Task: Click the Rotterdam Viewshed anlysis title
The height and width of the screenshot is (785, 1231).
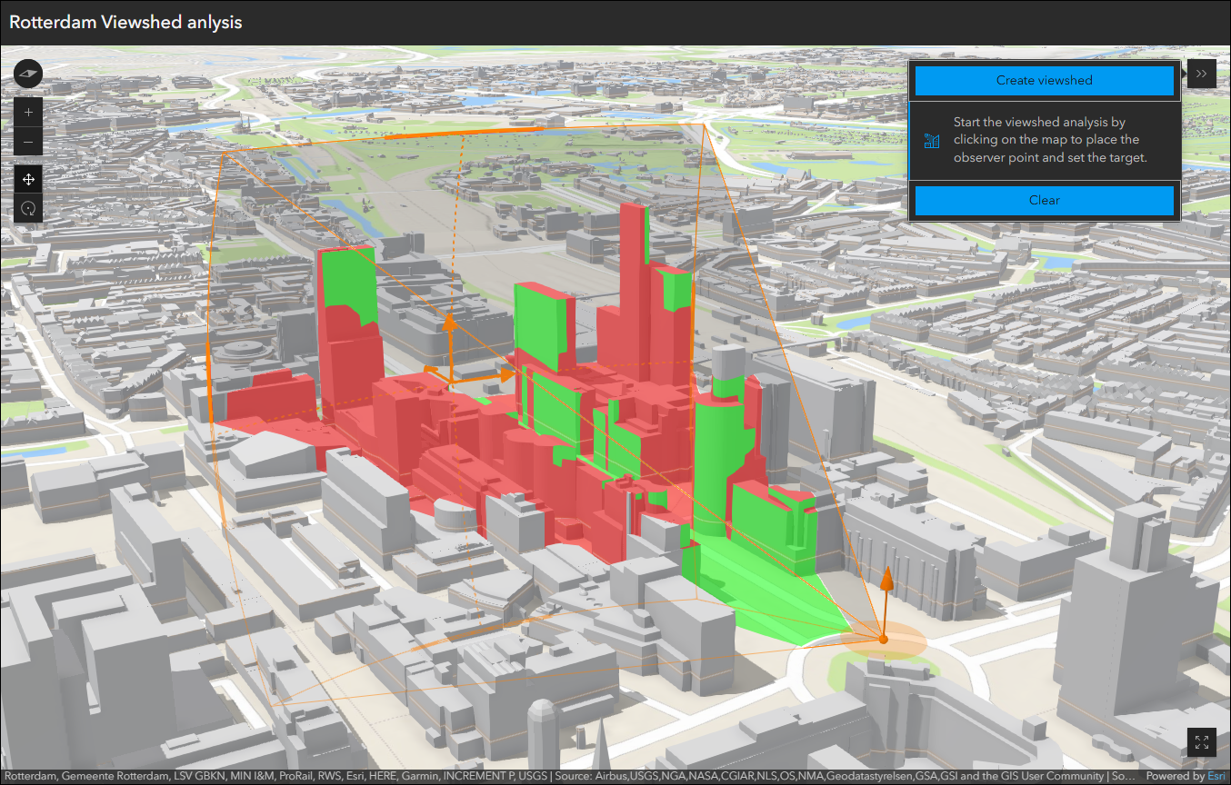Action: pos(125,23)
